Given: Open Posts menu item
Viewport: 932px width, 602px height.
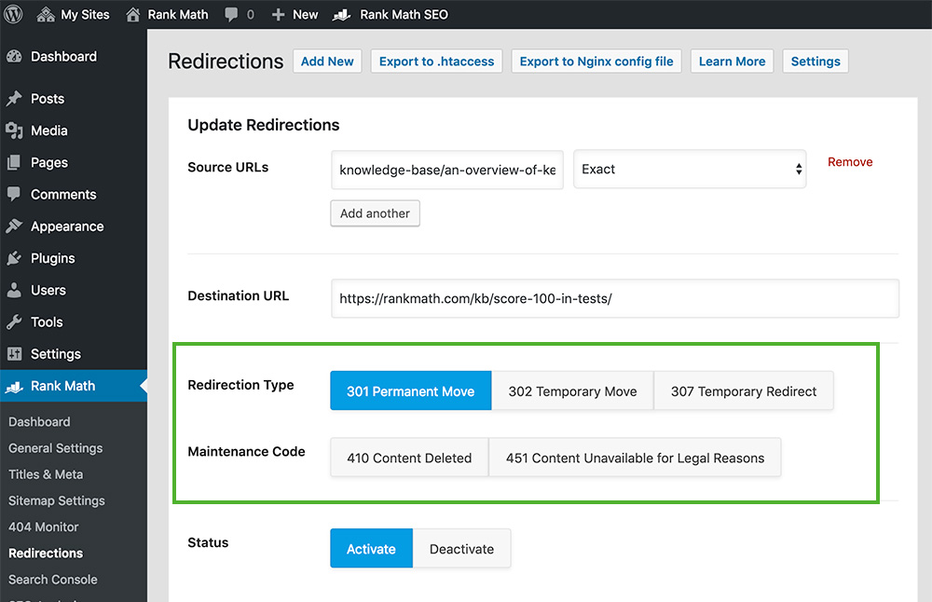Looking at the screenshot, I should pyautogui.click(x=48, y=99).
